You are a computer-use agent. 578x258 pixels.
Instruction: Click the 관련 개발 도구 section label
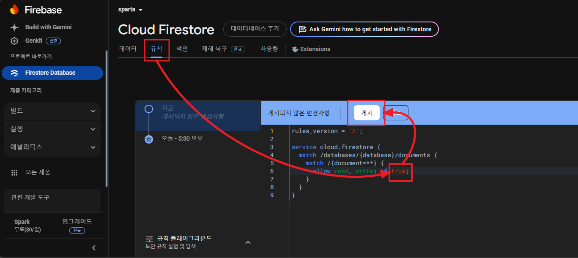tap(30, 197)
